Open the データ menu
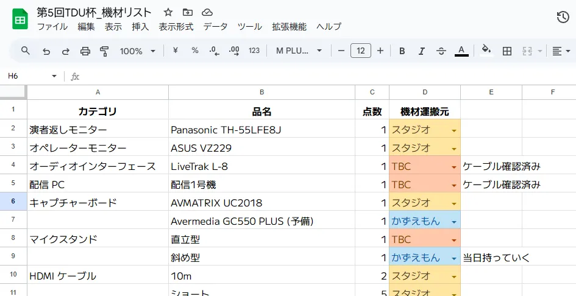Image resolution: width=576 pixels, height=296 pixels. [x=215, y=26]
